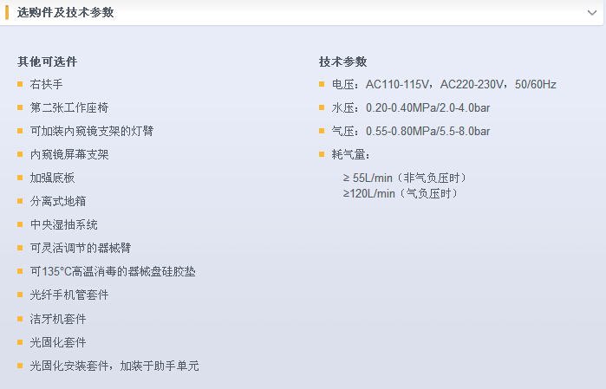Select 可加装内窥镜支架的灯臂 item

pos(92,131)
